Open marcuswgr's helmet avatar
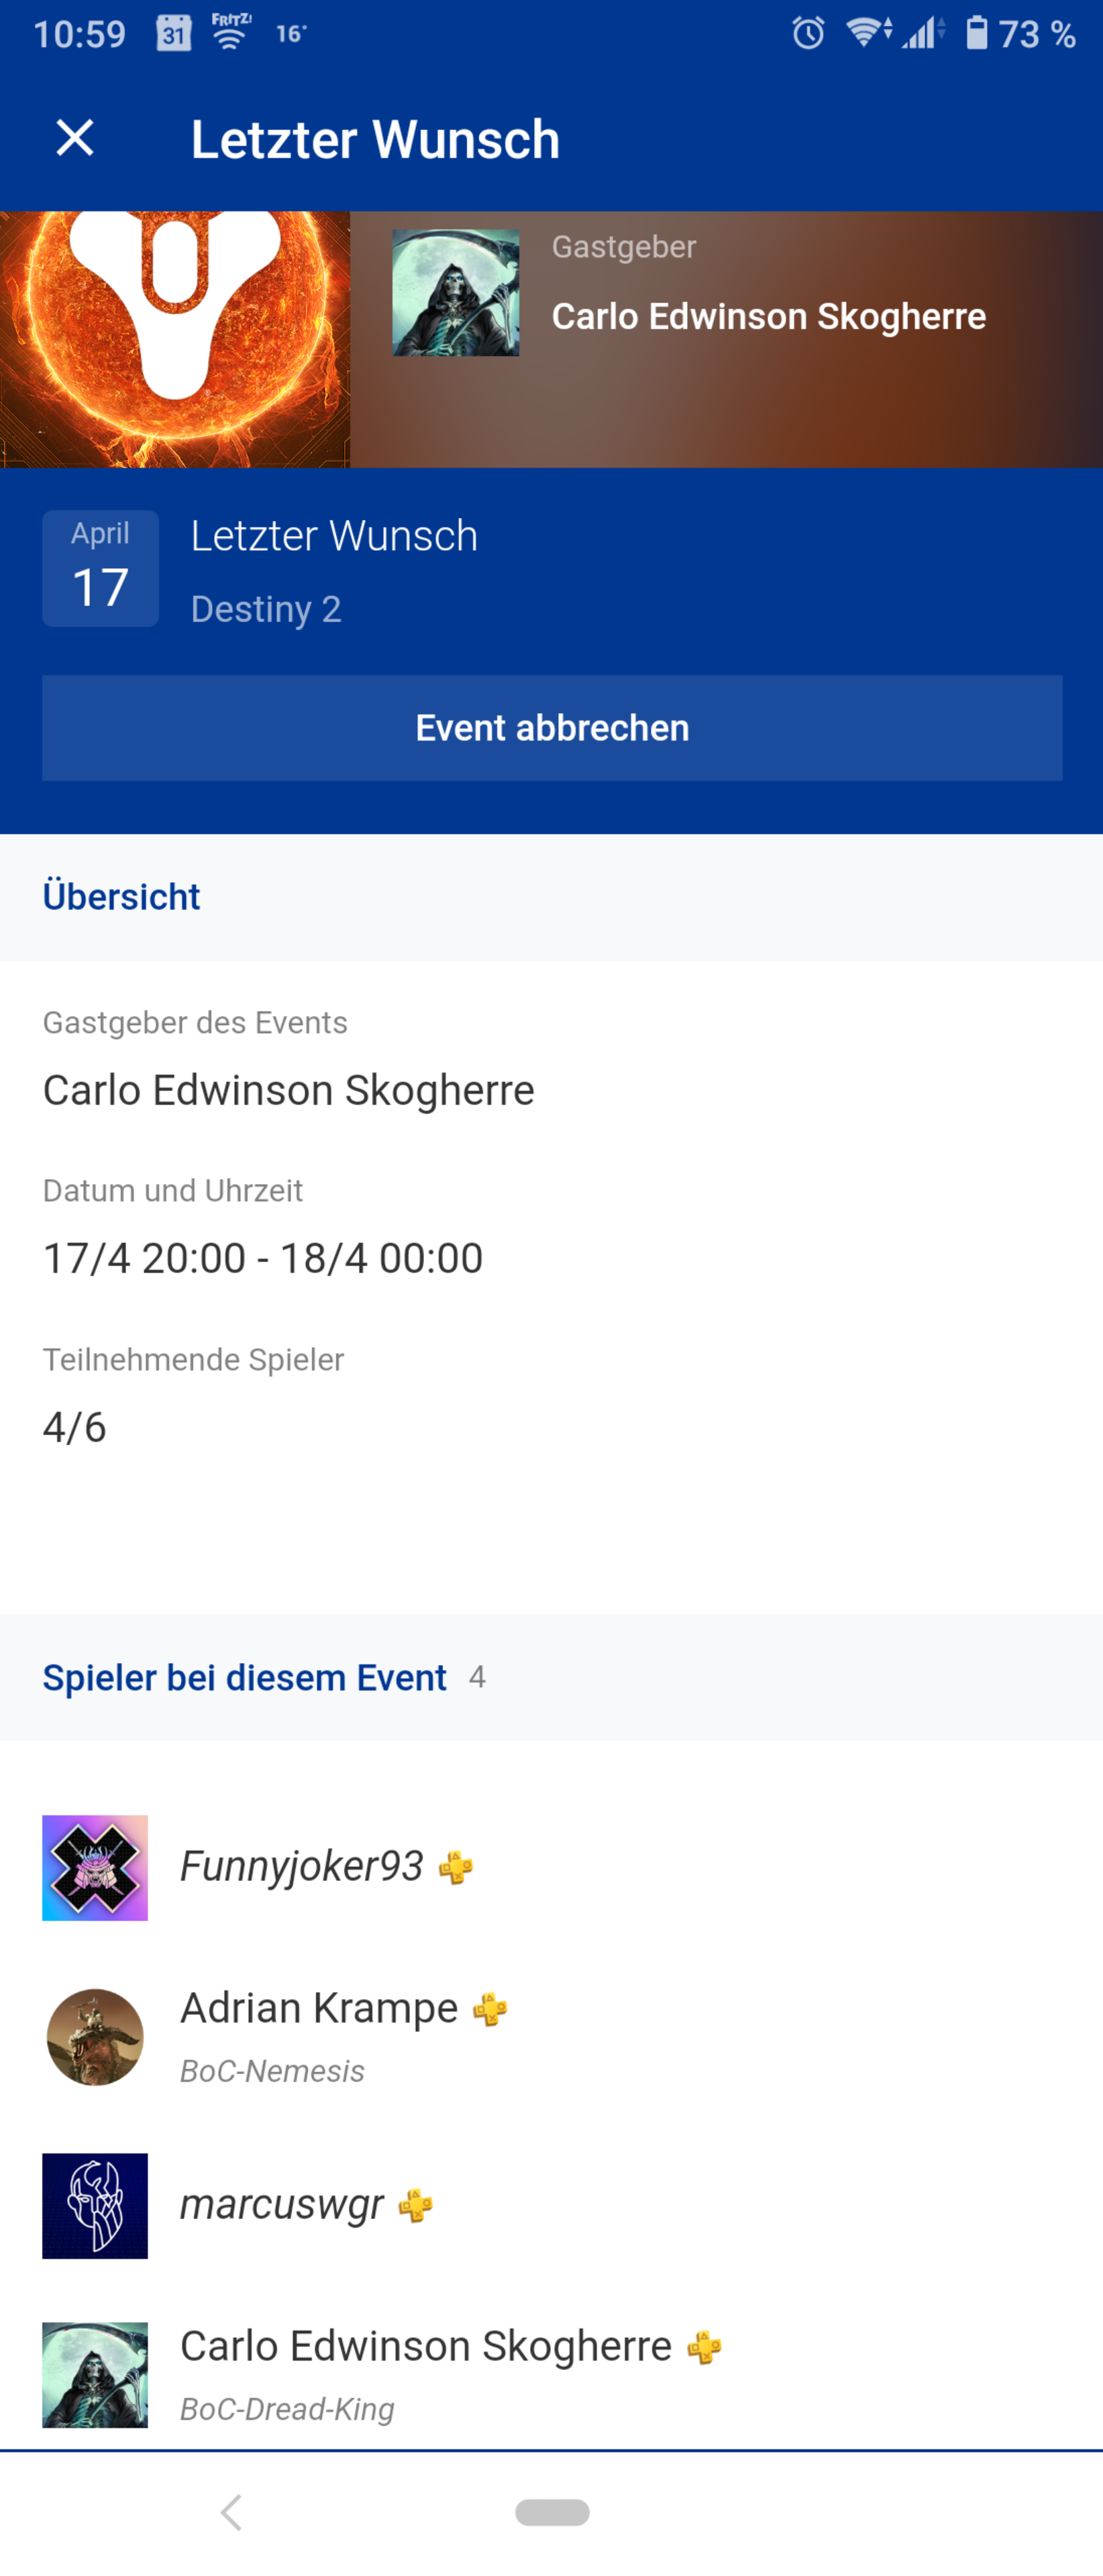Viewport: 1103px width, 2576px height. click(95, 2205)
